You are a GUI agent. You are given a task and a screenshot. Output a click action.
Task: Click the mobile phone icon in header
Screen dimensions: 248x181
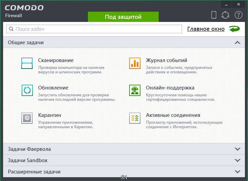click(x=214, y=15)
